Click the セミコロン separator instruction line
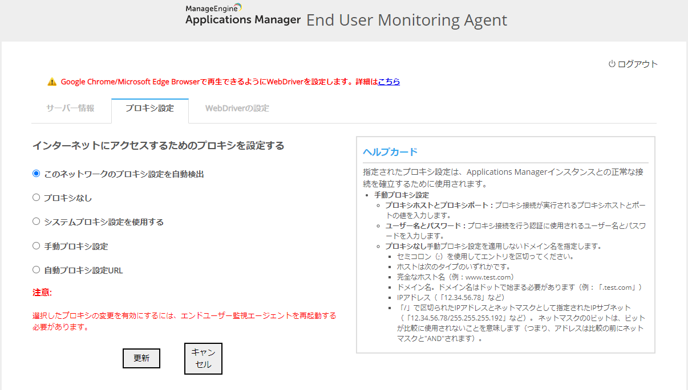Image resolution: width=688 pixels, height=390 pixels. click(x=485, y=256)
